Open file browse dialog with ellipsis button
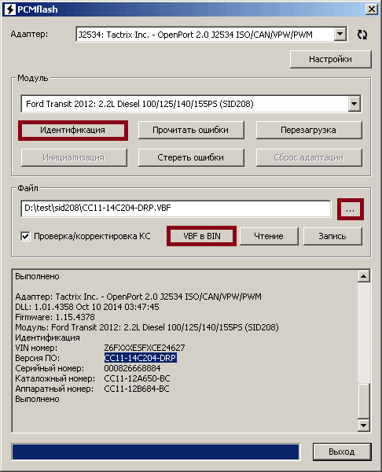The image size is (382, 472). pos(350,209)
